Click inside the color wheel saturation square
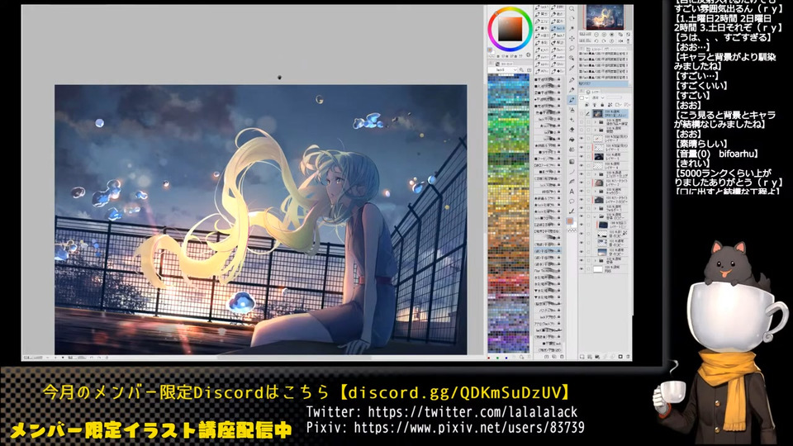 click(510, 29)
